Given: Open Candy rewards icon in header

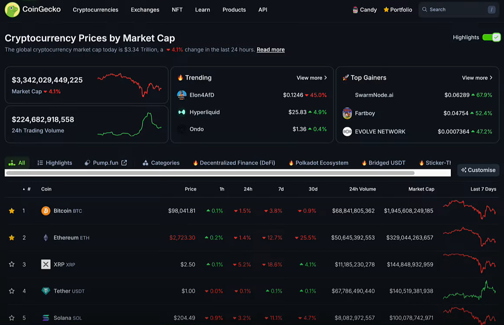Looking at the screenshot, I should [x=355, y=10].
